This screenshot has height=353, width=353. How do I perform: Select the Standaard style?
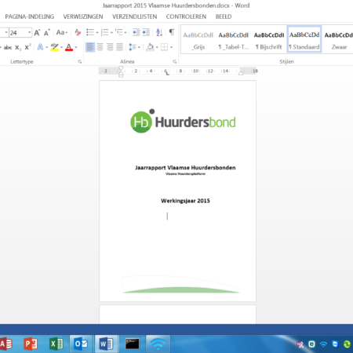click(x=304, y=39)
